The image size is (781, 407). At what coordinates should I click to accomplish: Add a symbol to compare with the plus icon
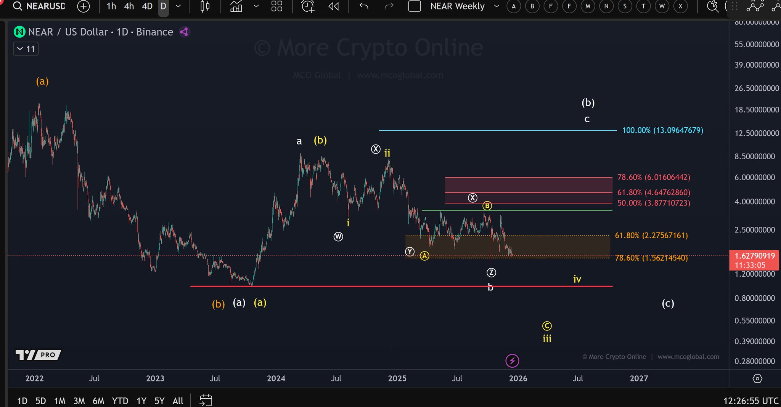(83, 6)
